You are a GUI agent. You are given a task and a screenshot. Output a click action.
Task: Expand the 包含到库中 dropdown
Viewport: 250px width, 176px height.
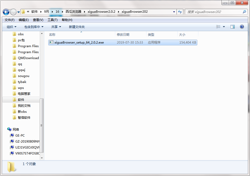coord(34,27)
